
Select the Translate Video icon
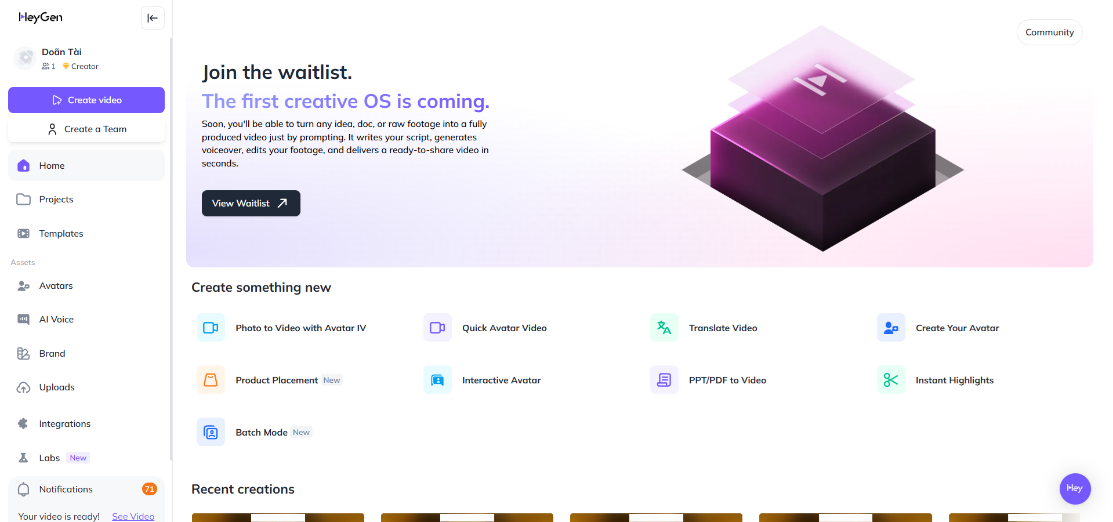pos(664,328)
